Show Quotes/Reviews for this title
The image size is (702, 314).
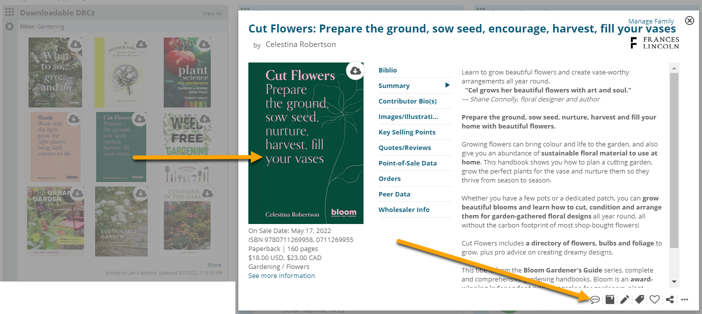pyautogui.click(x=405, y=148)
